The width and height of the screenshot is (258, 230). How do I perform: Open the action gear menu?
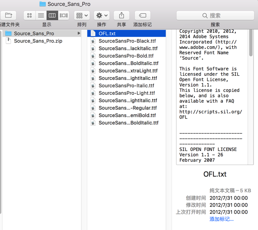(102, 15)
